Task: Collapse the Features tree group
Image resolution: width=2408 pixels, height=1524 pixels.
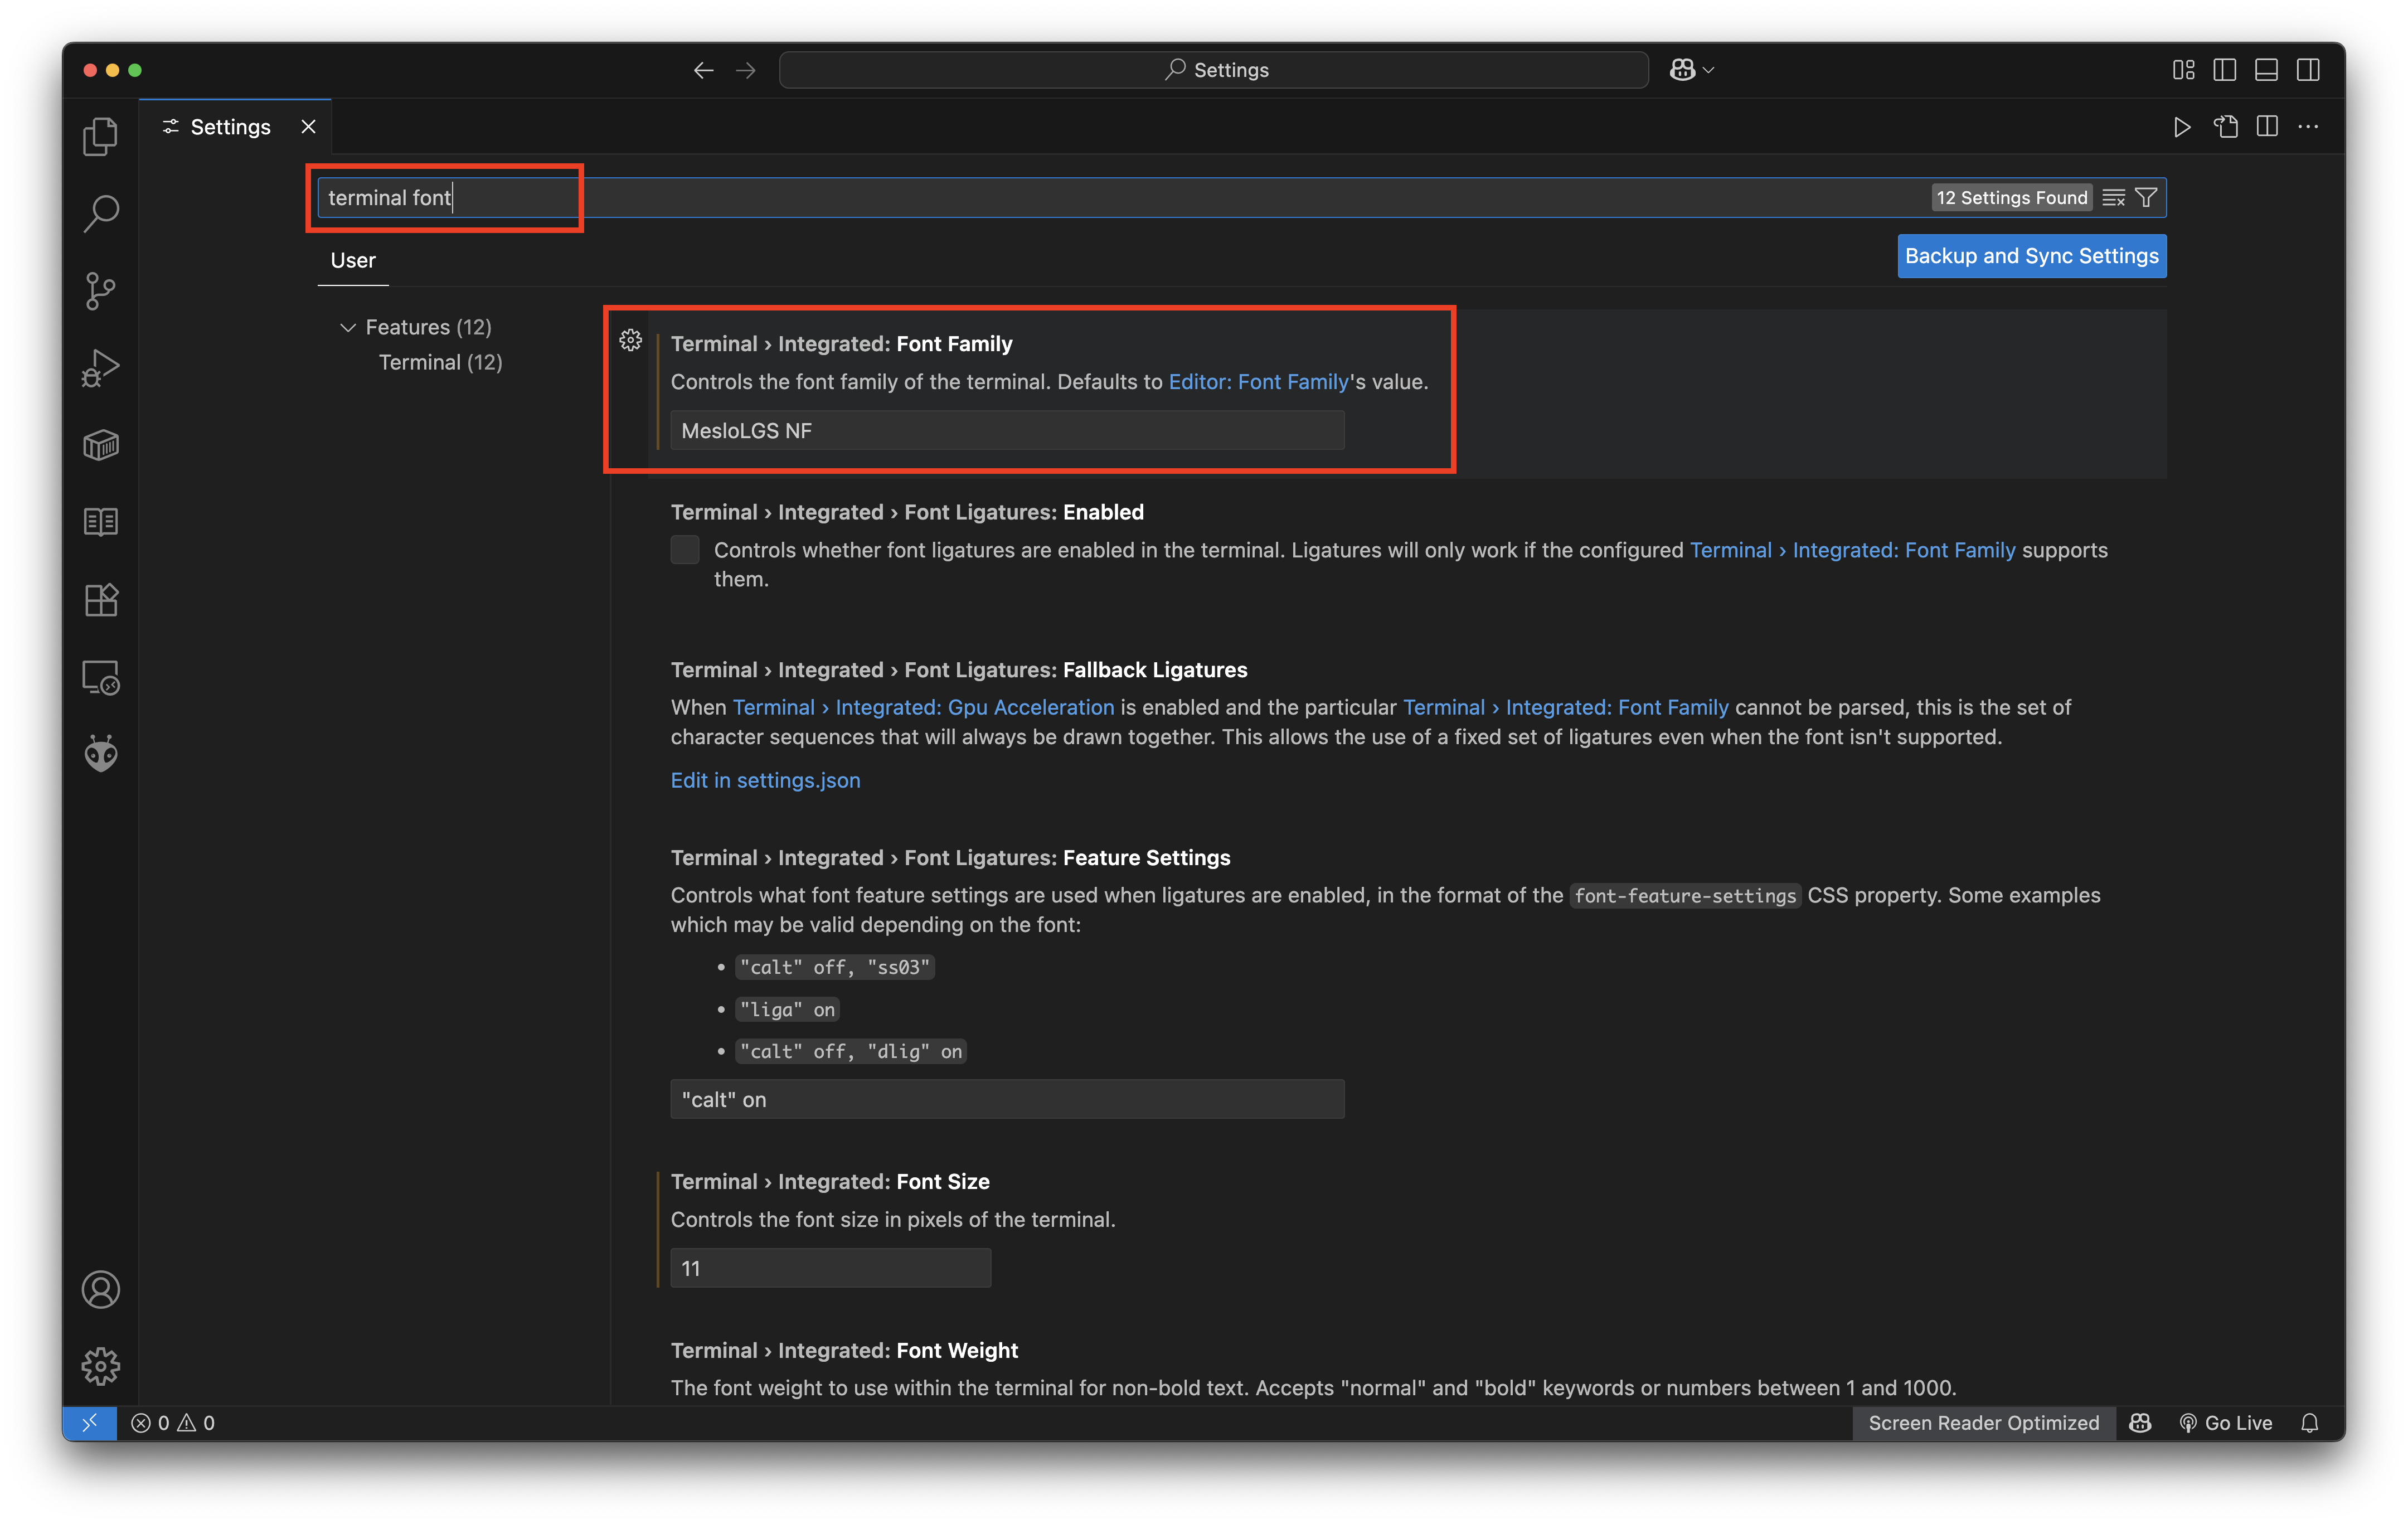Action: coord(348,328)
